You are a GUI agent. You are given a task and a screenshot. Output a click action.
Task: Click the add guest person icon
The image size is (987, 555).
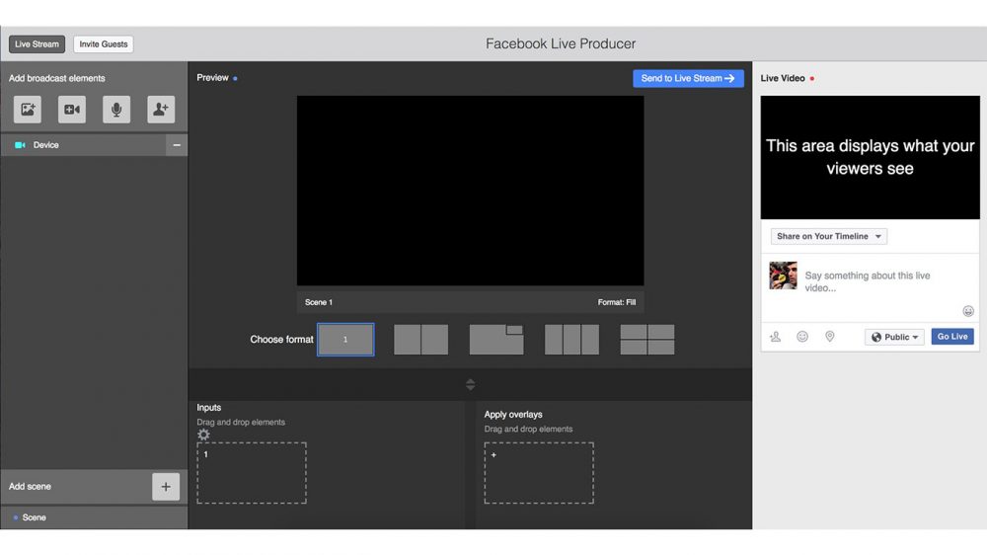(161, 110)
